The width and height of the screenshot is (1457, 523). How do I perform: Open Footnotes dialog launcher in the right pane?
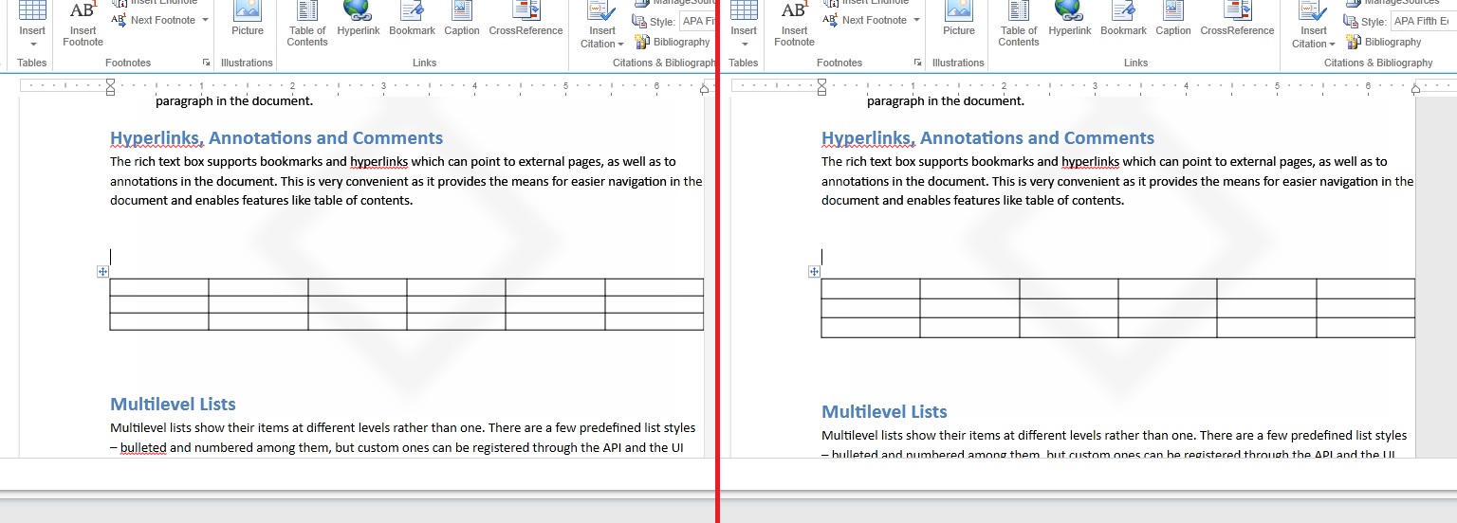[x=917, y=63]
